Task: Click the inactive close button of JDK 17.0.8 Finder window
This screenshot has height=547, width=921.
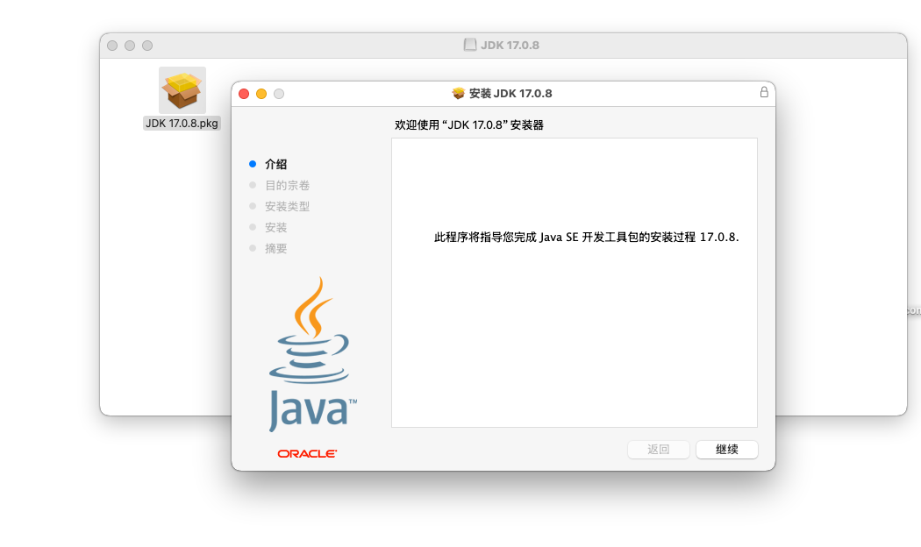Action: 112,46
